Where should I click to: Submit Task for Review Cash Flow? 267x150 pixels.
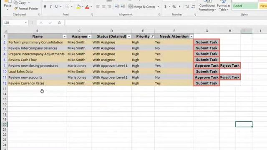coord(207,60)
